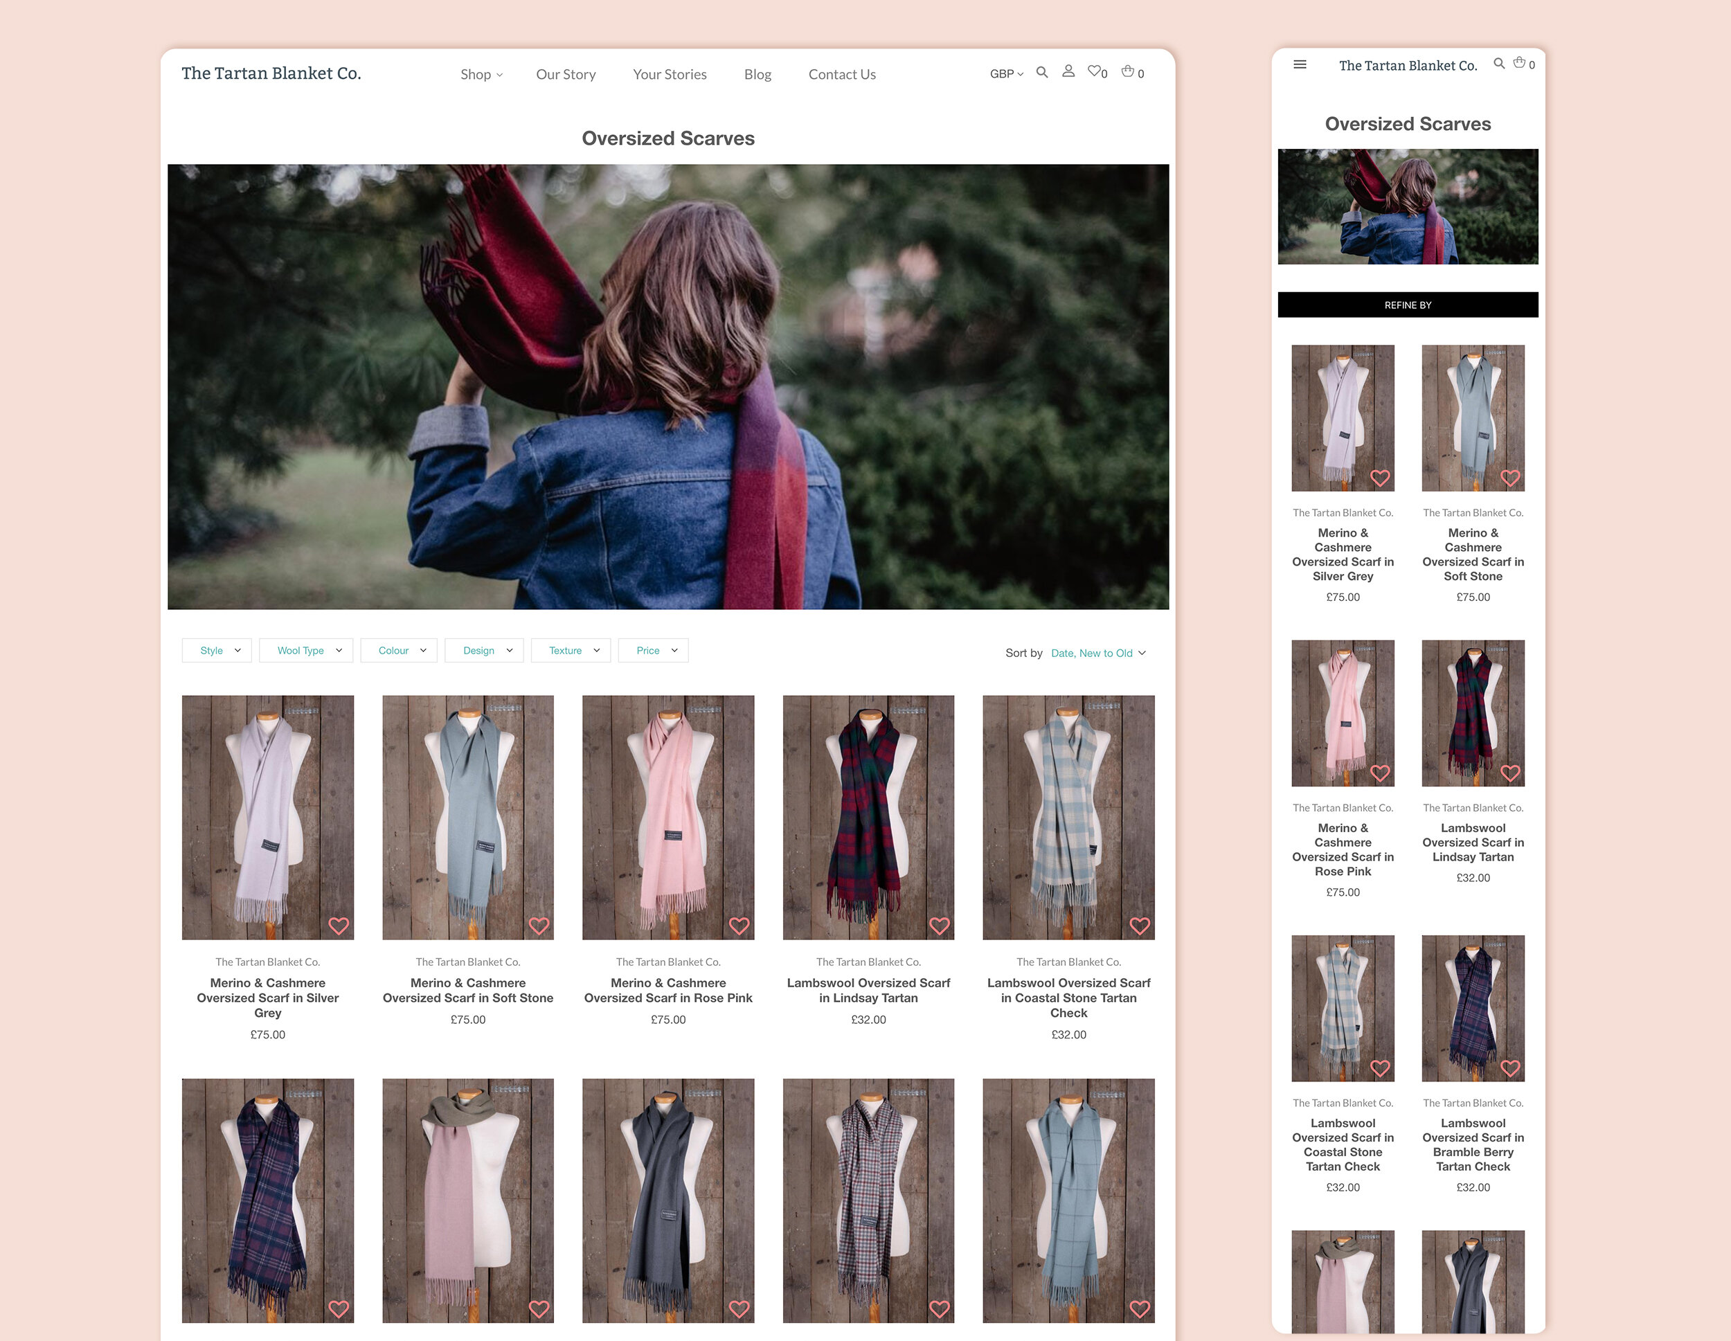Open Soft Stone scarf title link on desktop
This screenshot has height=1341, width=1731.
click(x=467, y=991)
